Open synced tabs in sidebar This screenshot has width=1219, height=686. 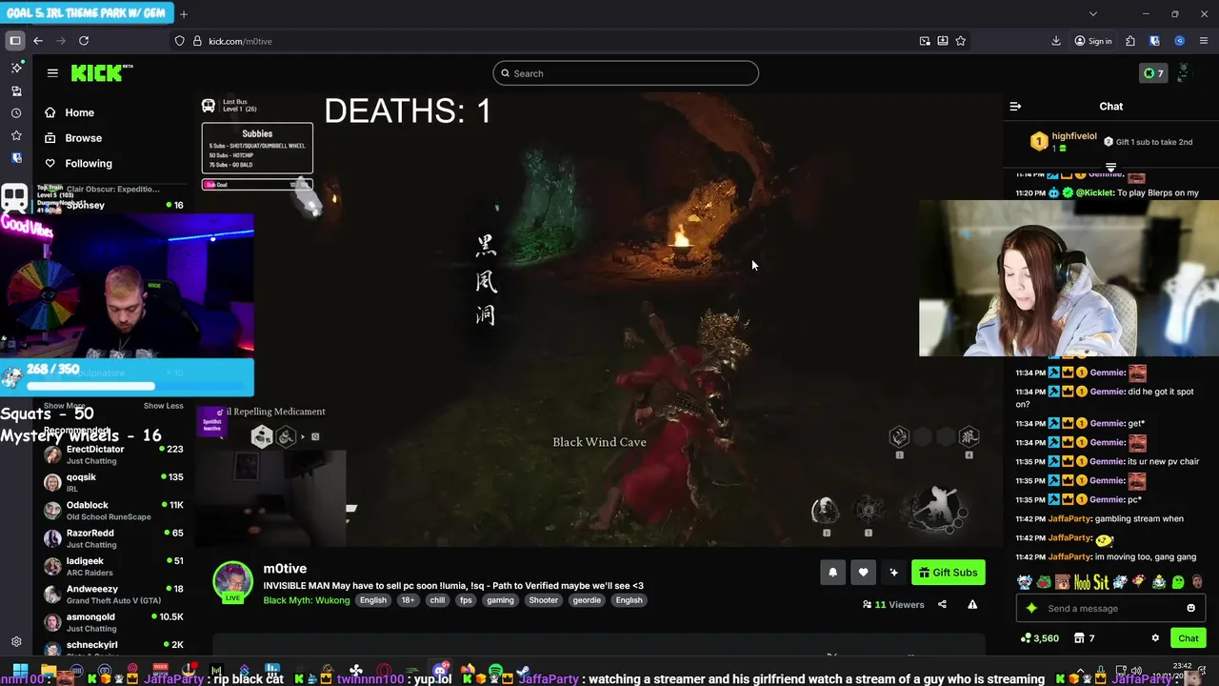pos(16,91)
